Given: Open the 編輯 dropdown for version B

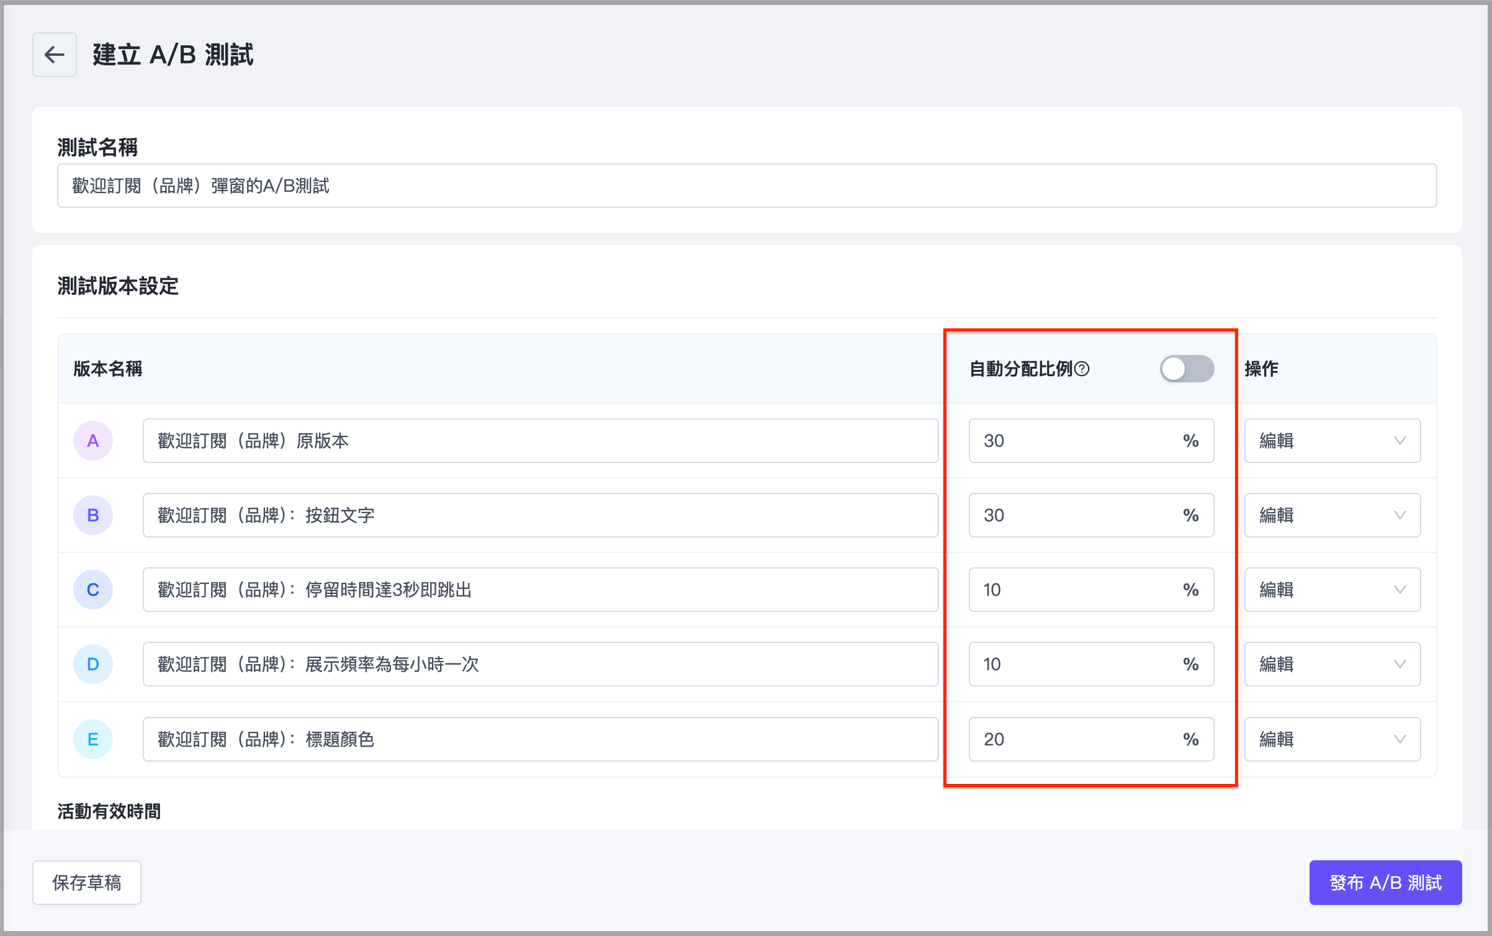Looking at the screenshot, I should coord(1332,515).
